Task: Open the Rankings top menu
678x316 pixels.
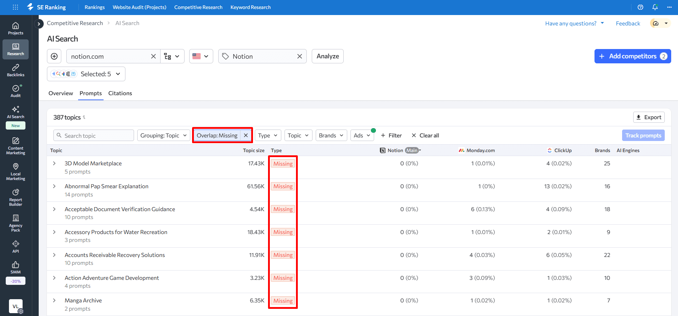Action: tap(95, 7)
